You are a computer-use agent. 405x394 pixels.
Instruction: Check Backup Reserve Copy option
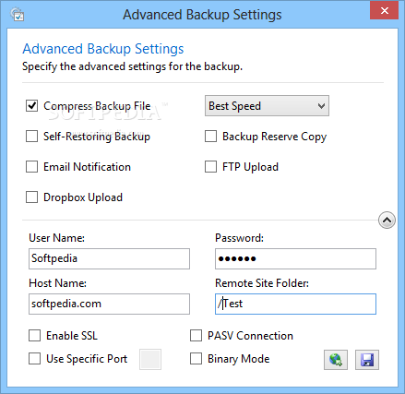(210, 137)
